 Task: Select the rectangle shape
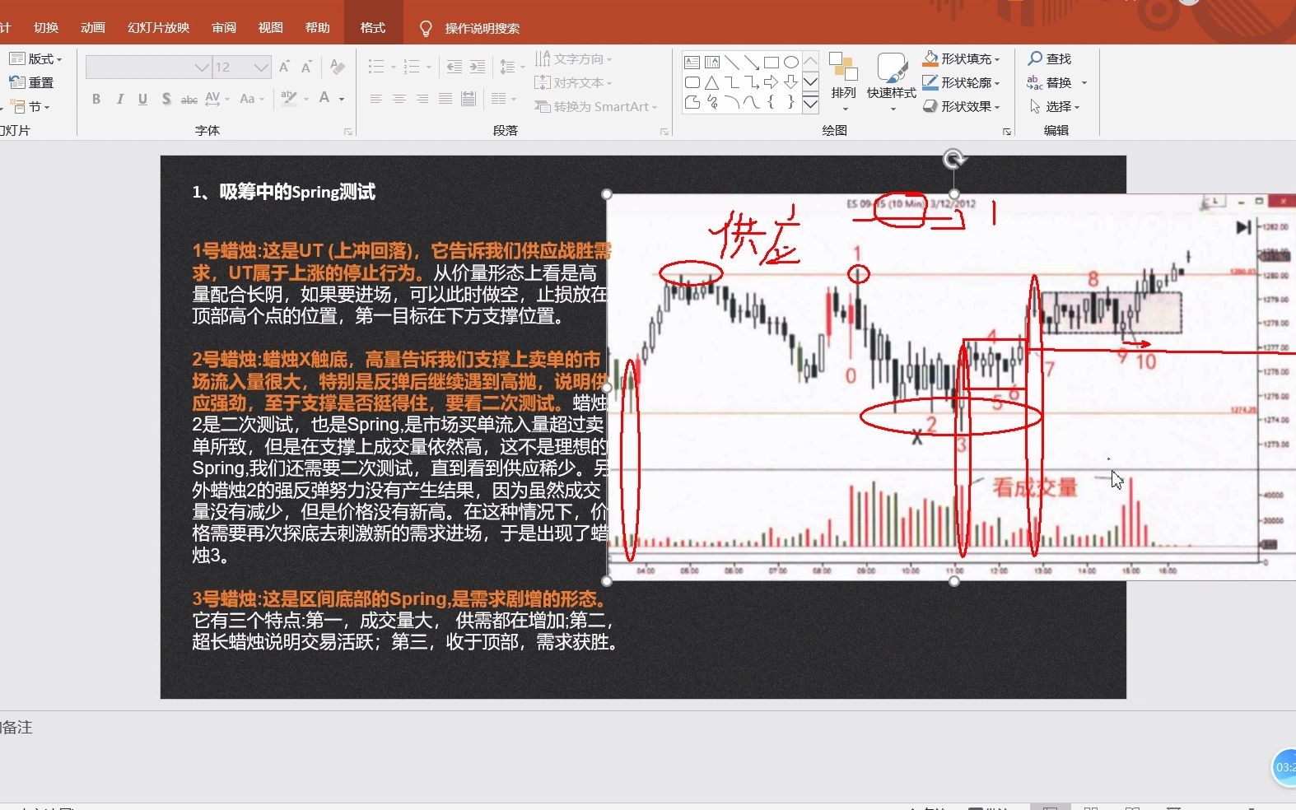click(772, 63)
